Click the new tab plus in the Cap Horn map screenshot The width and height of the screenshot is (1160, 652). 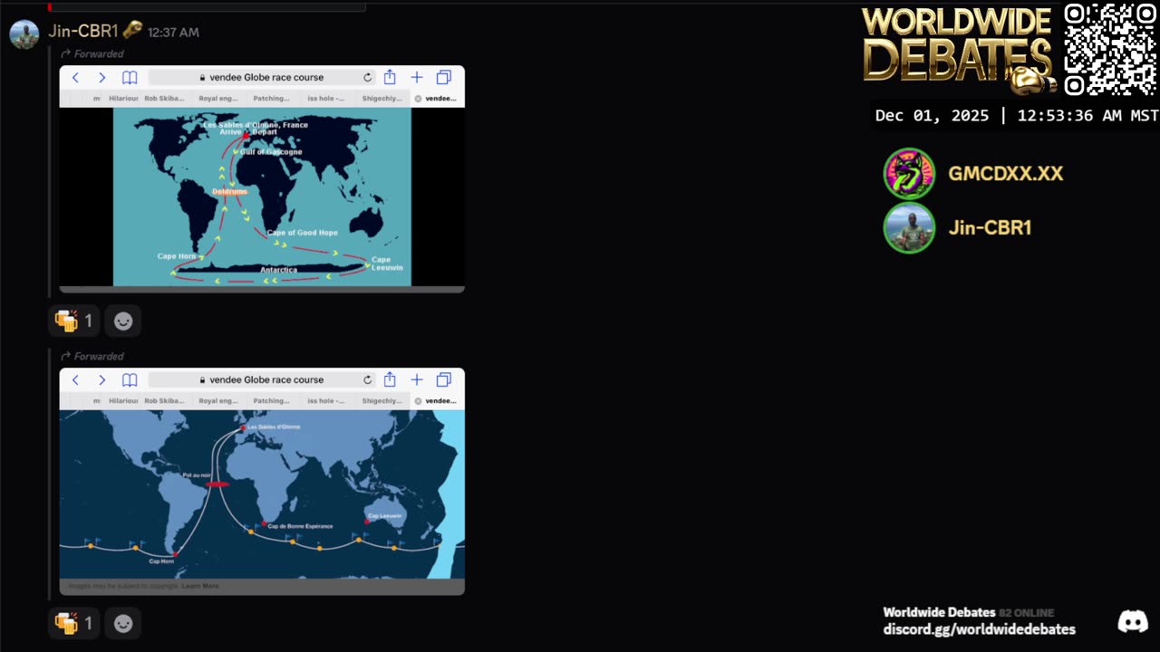coord(416,380)
